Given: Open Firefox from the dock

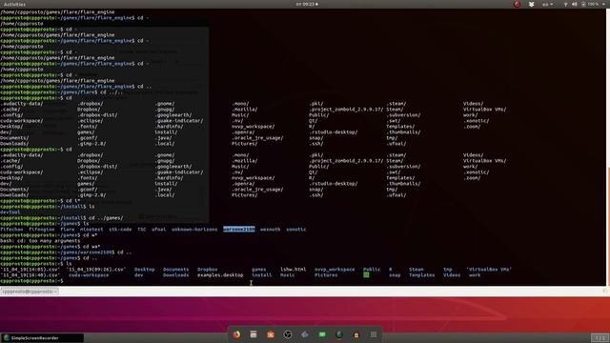Looking at the screenshot, I should click(x=236, y=334).
